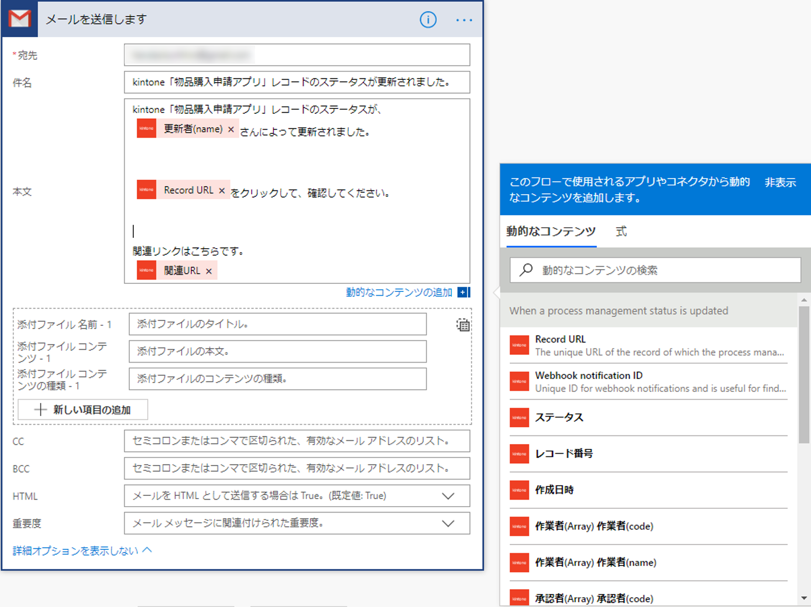The width and height of the screenshot is (811, 607).
Task: Click kintone icon on body Record URL token
Action: coord(147,189)
